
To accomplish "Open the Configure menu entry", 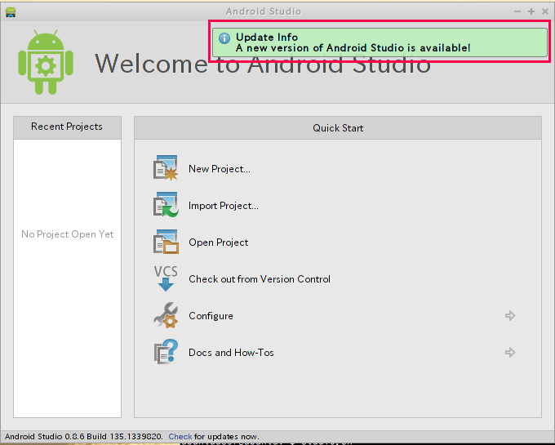I will point(211,316).
